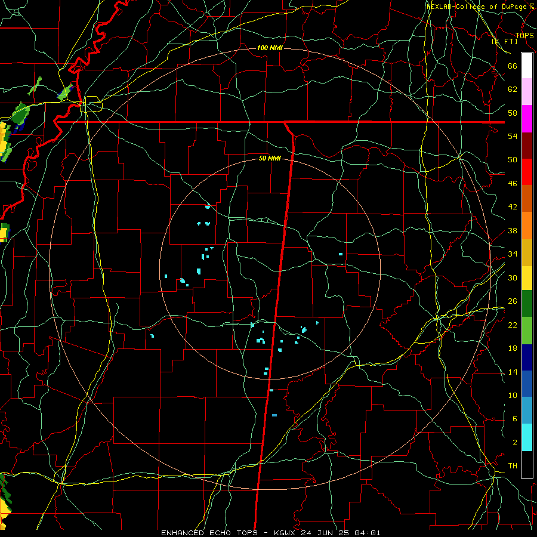Viewport: 537px width, 537px height.
Task: Click the "30" legend value
Action: click(513, 277)
